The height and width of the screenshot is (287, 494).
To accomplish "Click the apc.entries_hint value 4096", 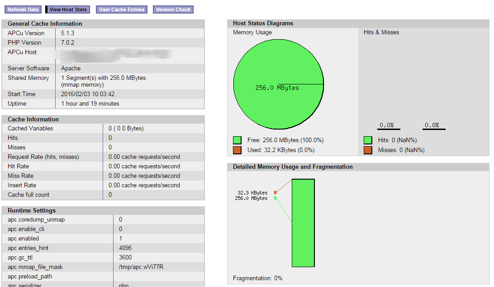I will click(x=125, y=248).
